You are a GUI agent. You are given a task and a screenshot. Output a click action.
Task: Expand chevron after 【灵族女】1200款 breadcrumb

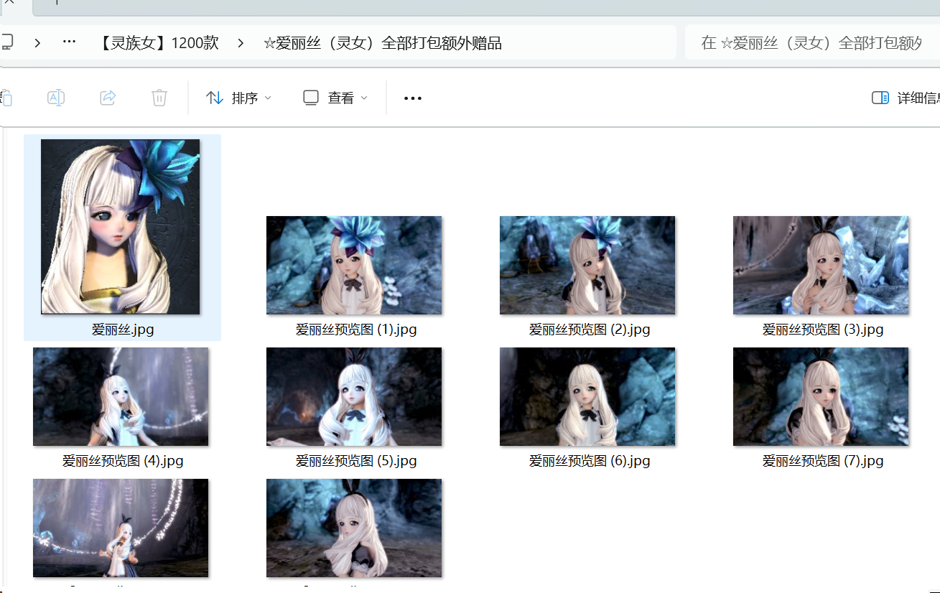pyautogui.click(x=242, y=43)
